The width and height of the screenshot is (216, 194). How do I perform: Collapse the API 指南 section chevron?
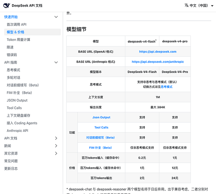pyautogui.click(x=56, y=62)
